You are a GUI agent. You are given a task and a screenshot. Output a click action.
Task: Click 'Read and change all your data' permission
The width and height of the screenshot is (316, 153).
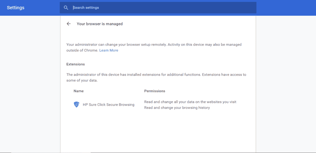coord(190,102)
